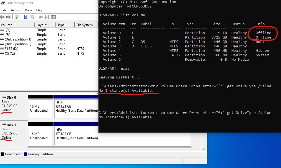Click the Disk Management title bar icon
The height and width of the screenshot is (168, 281).
tap(3, 3)
